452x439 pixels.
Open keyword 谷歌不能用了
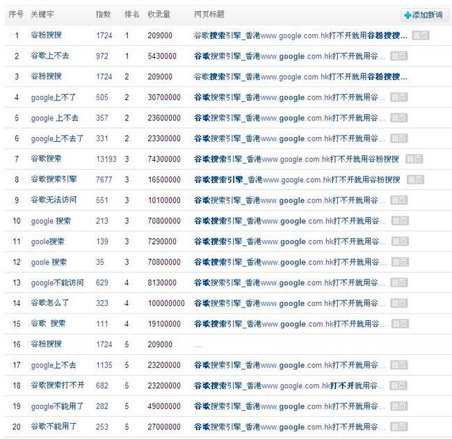(x=54, y=426)
